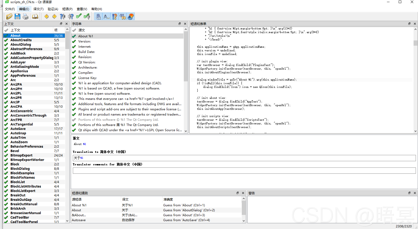
Task: Float the 短语和表单 source code panel
Action: point(409,24)
